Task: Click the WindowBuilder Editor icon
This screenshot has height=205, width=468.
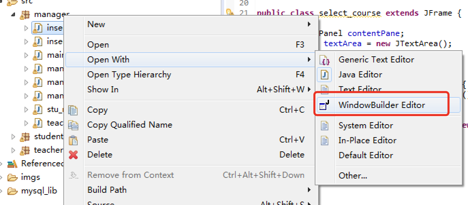Action: point(324,105)
